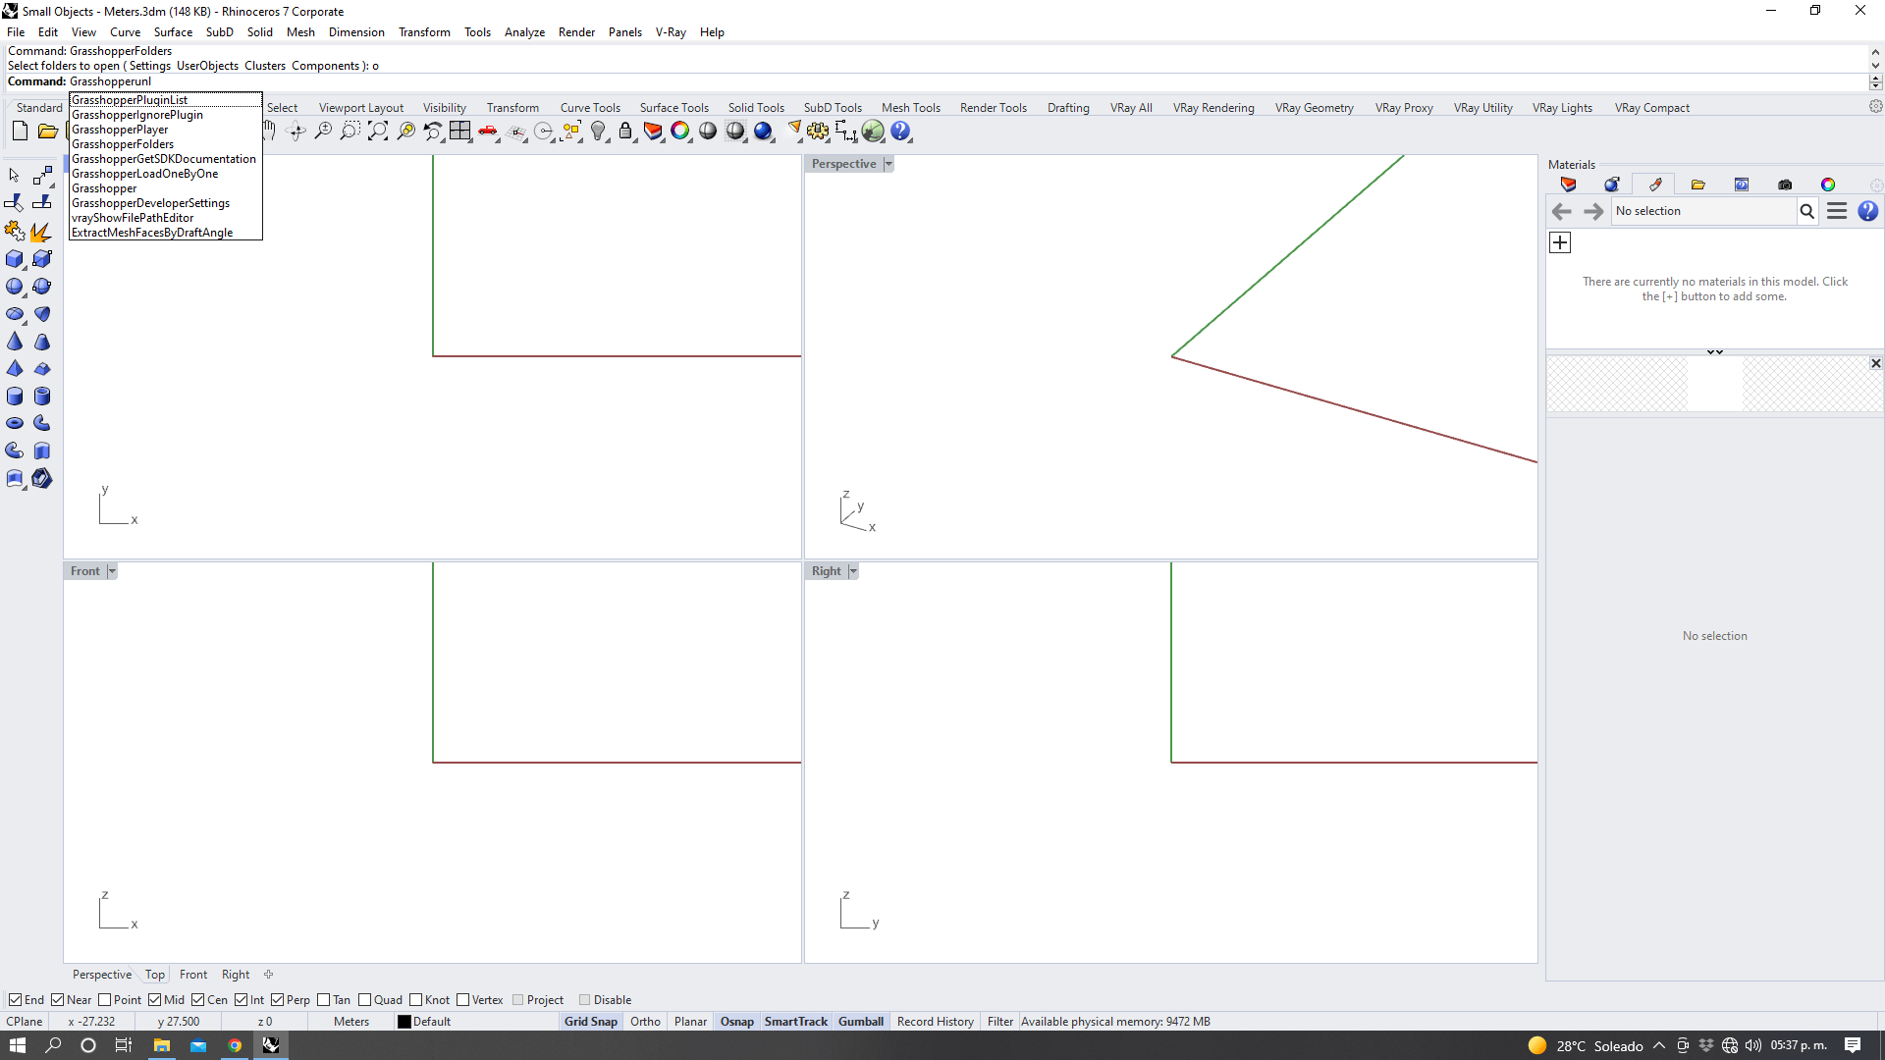Select the Pan (hand) tool
The width and height of the screenshot is (1885, 1060).
click(269, 132)
